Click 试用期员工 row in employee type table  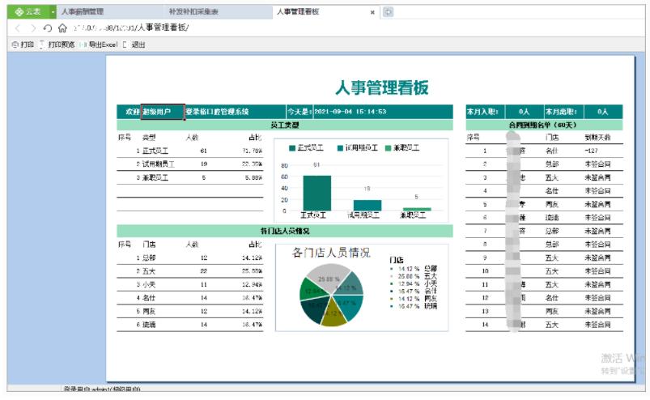coord(190,164)
